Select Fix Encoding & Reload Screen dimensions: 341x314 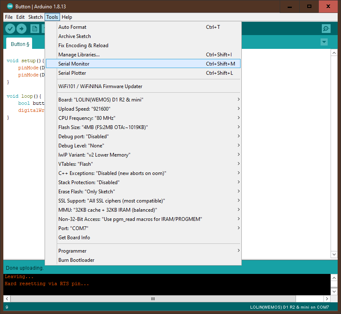click(x=143, y=46)
